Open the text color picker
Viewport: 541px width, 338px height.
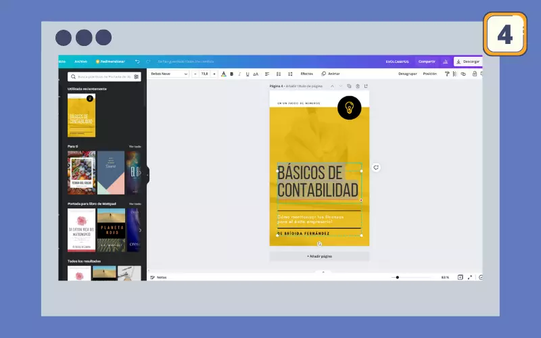pos(224,74)
